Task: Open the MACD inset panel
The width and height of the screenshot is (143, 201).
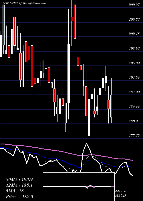Action: [79, 187]
